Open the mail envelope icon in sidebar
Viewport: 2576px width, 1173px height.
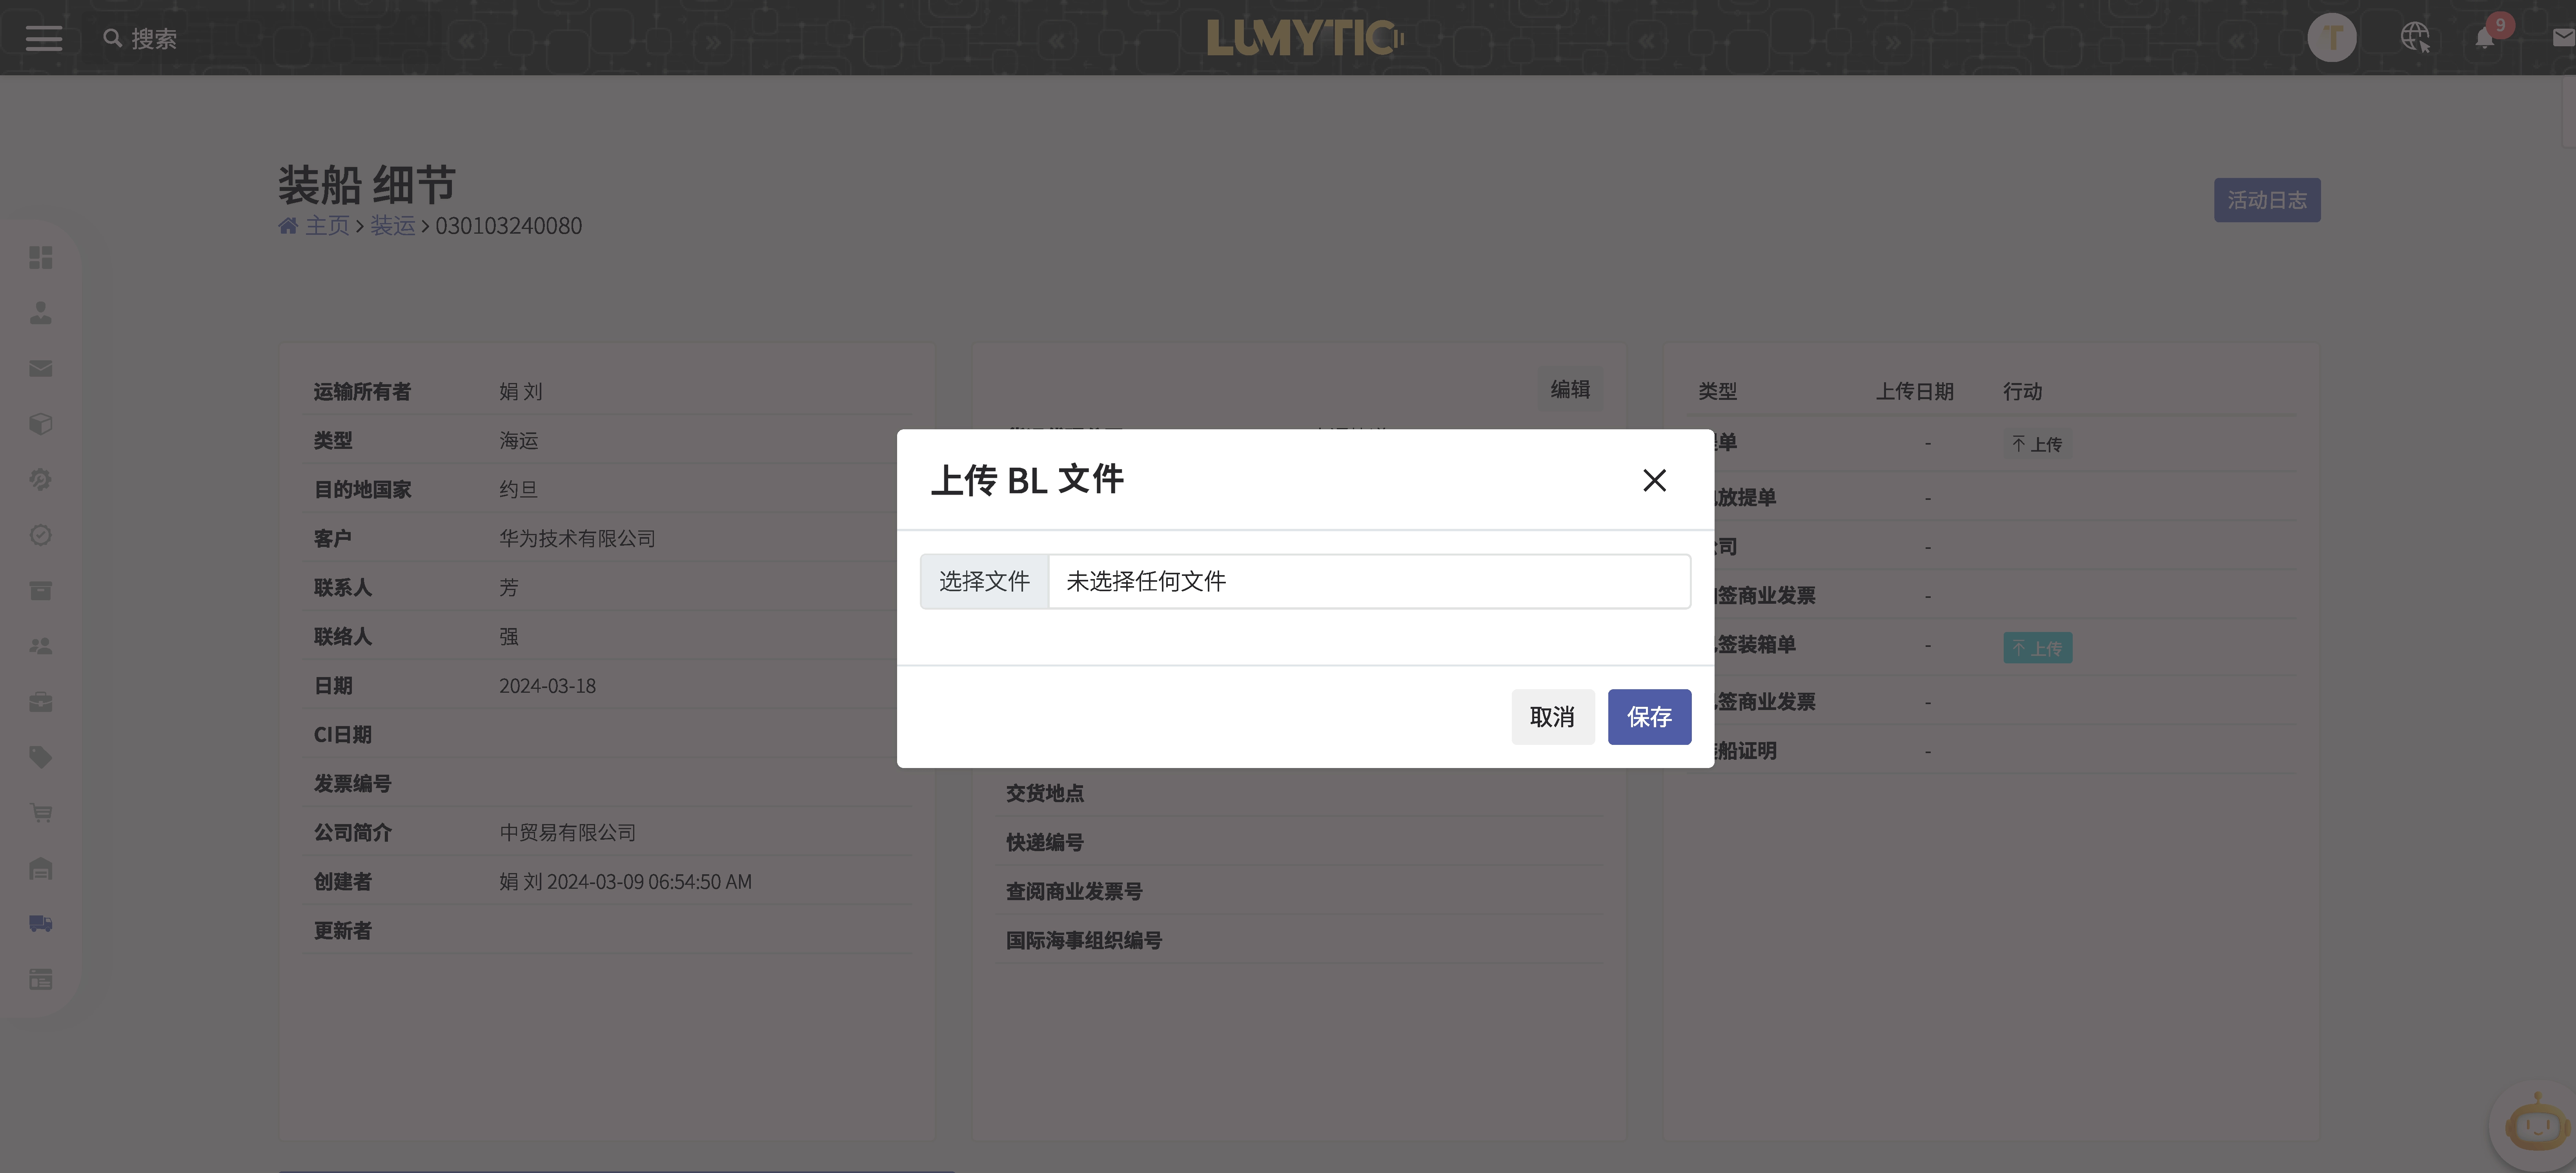click(40, 368)
